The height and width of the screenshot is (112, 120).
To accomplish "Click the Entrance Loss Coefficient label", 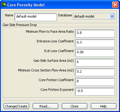I will 55,41.
